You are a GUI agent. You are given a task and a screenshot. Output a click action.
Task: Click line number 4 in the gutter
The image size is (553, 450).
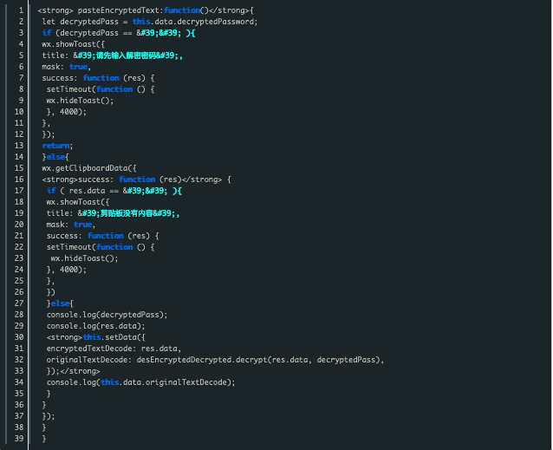coord(21,44)
